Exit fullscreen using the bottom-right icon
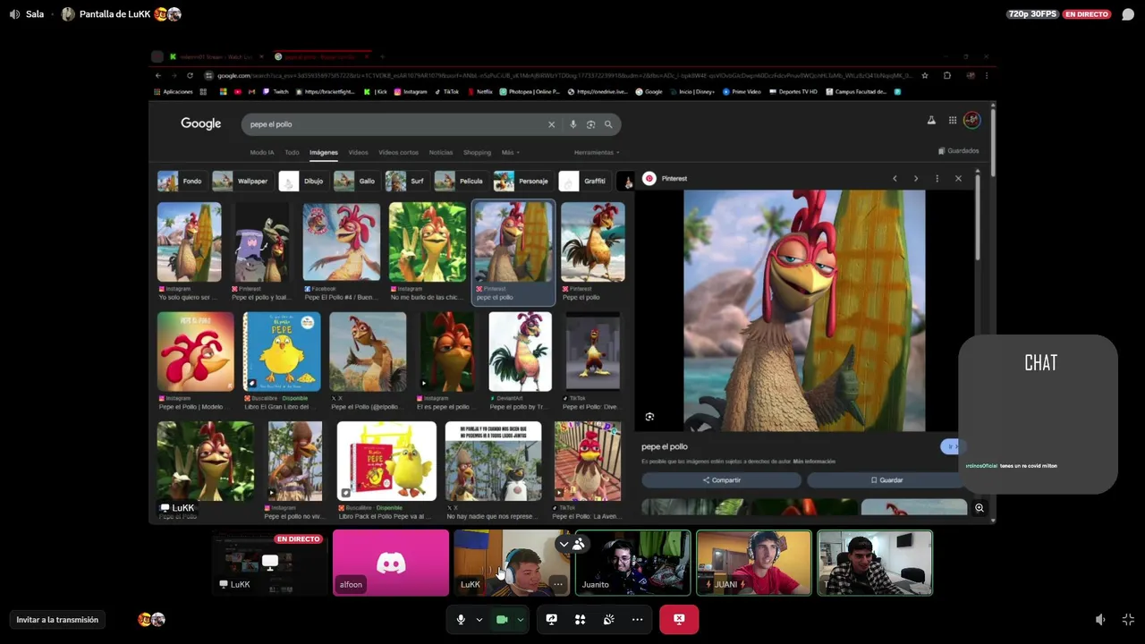The image size is (1145, 644). [1128, 619]
